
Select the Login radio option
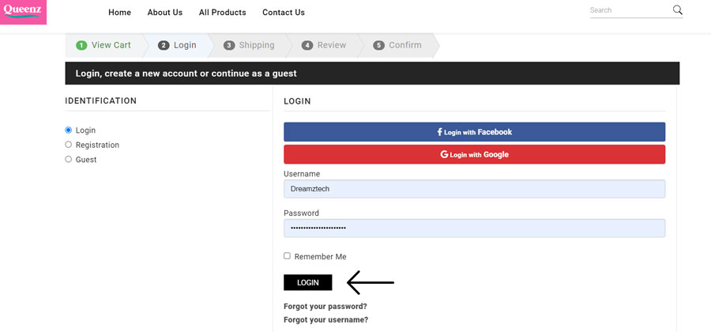[69, 130]
